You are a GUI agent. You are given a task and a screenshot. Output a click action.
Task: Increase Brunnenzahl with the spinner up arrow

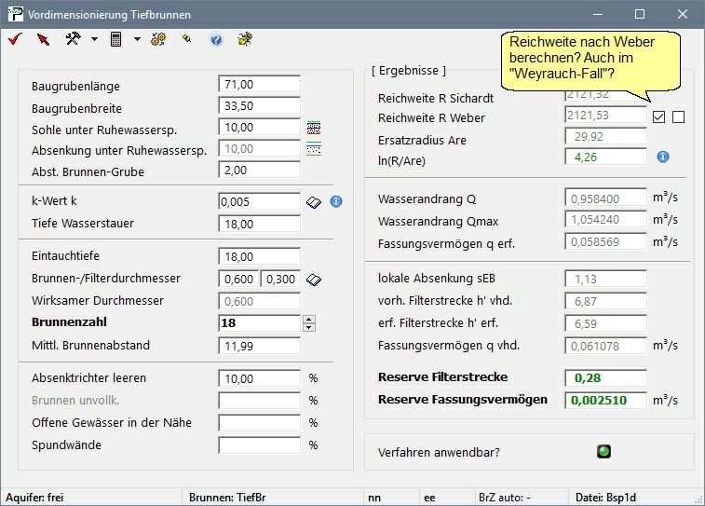[309, 319]
